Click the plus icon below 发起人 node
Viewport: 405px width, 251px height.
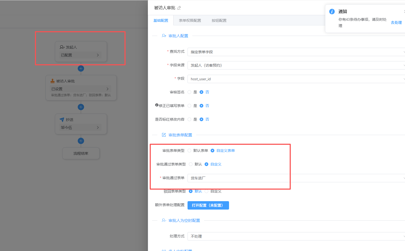coord(81,68)
